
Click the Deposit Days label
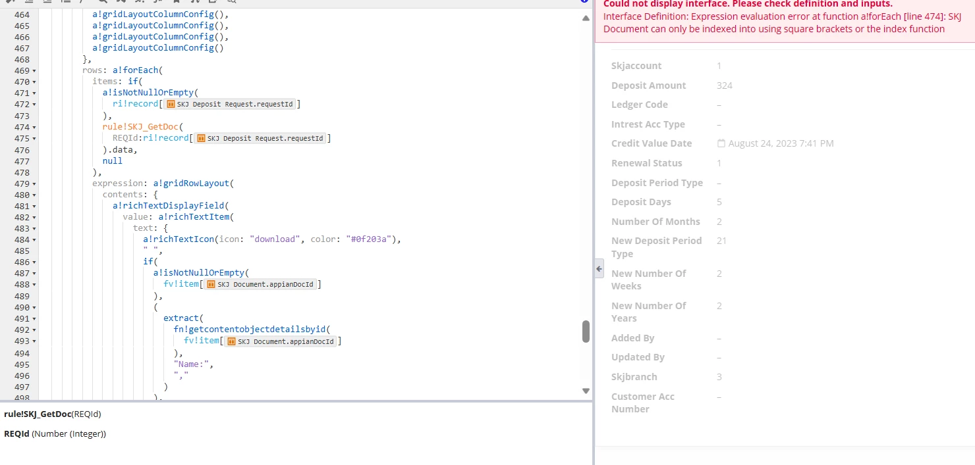pyautogui.click(x=641, y=202)
